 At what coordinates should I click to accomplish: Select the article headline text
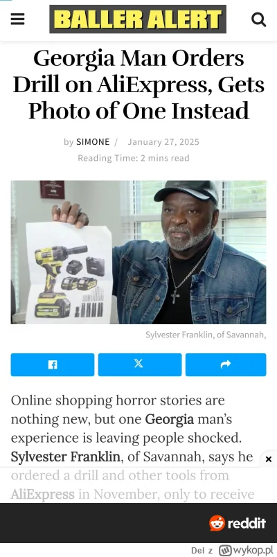(138, 85)
